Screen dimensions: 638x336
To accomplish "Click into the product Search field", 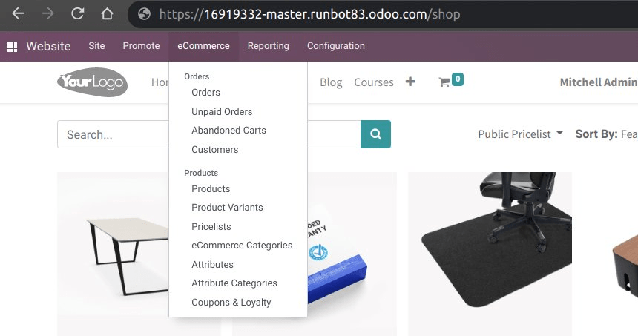I will click(x=113, y=134).
